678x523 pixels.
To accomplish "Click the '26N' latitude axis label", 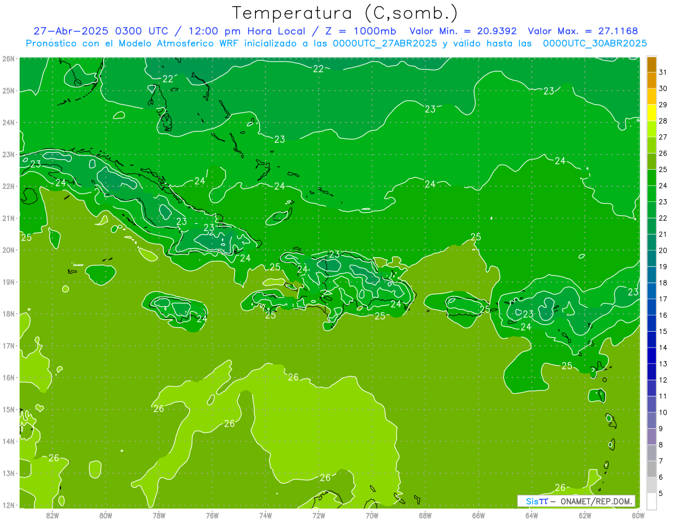I will 8,59.
